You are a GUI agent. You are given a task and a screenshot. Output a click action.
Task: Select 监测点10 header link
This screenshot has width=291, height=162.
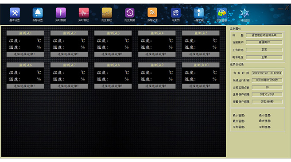click(201, 65)
